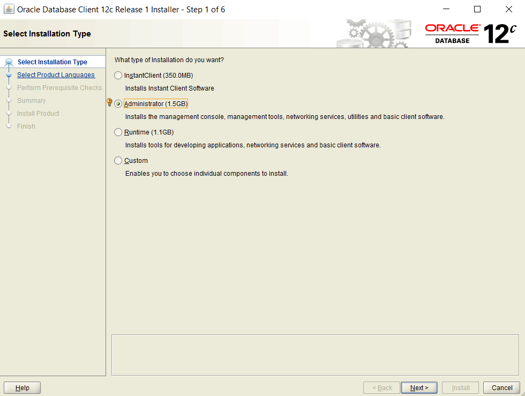Click the Java icon in title bar
525x396 pixels.
(9, 9)
